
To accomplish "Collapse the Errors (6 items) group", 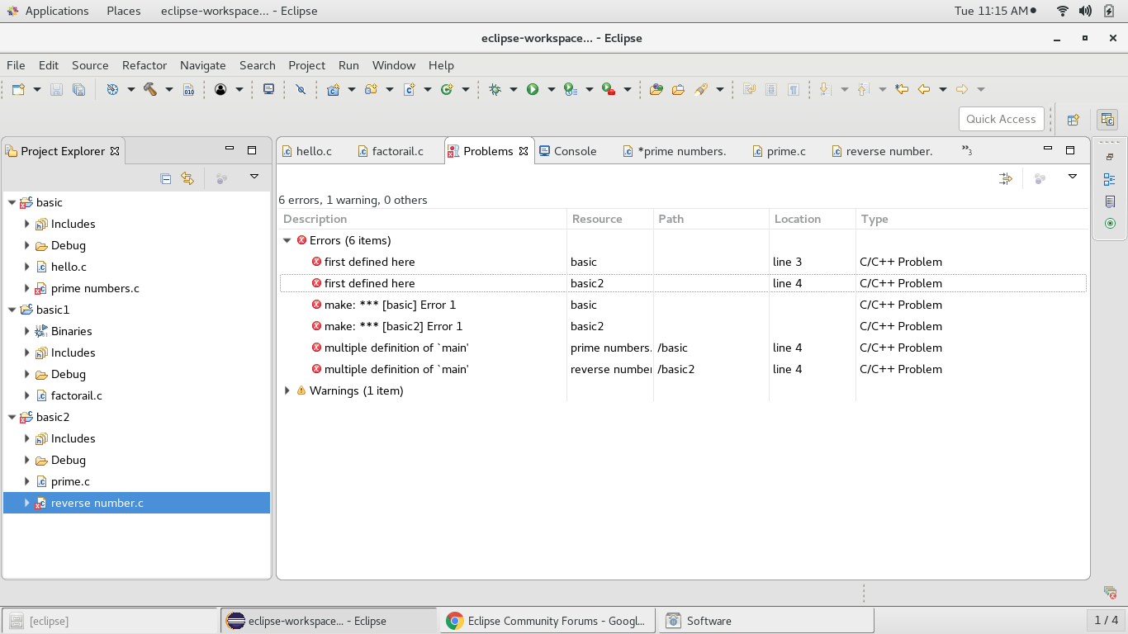I will (287, 240).
